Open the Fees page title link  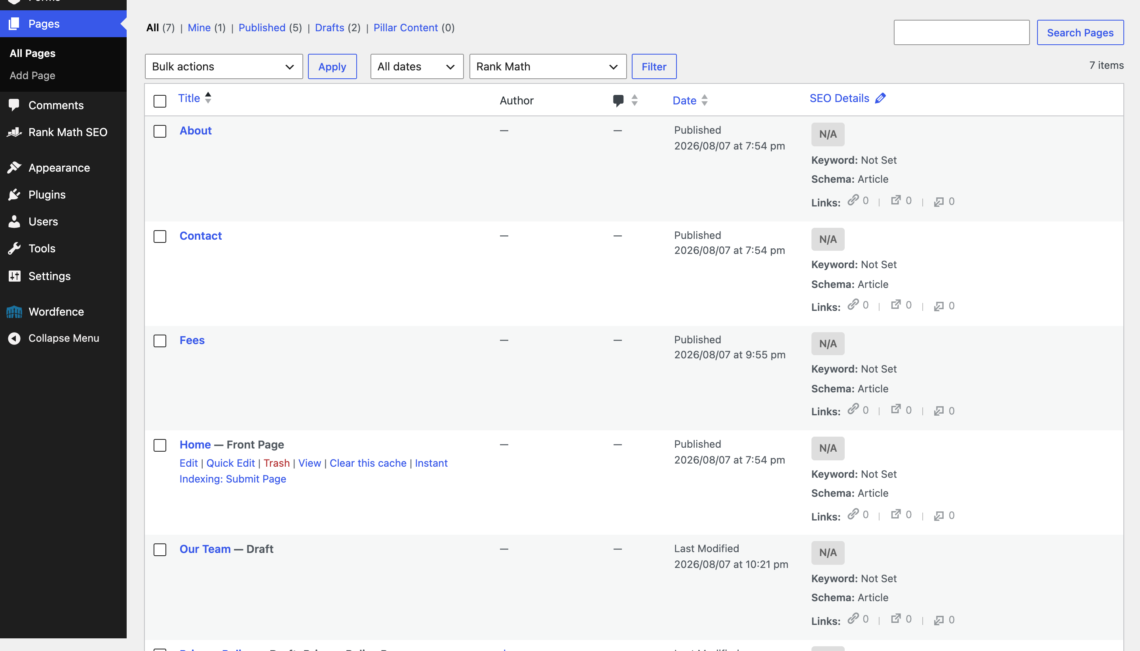[192, 340]
